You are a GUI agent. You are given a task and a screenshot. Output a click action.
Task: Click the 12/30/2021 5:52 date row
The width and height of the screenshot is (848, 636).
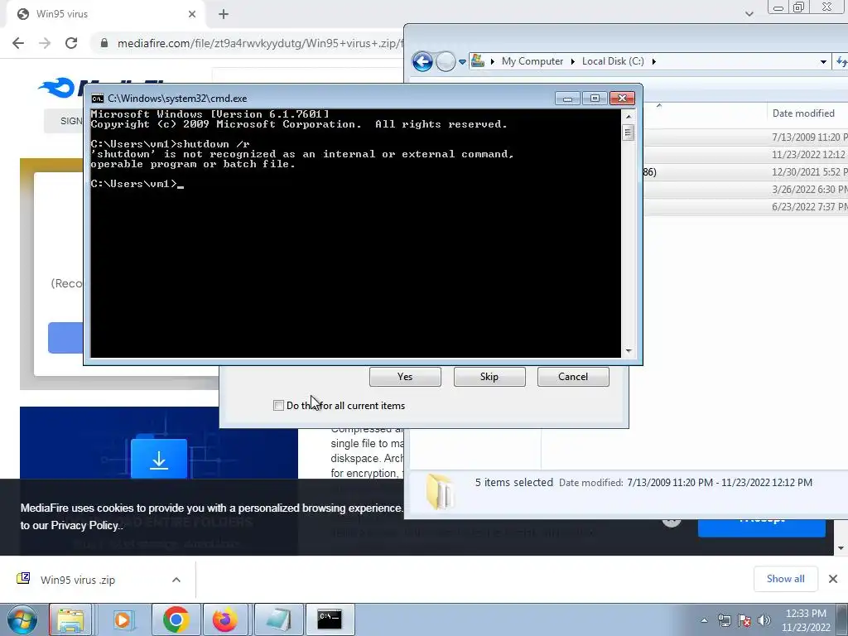point(746,172)
